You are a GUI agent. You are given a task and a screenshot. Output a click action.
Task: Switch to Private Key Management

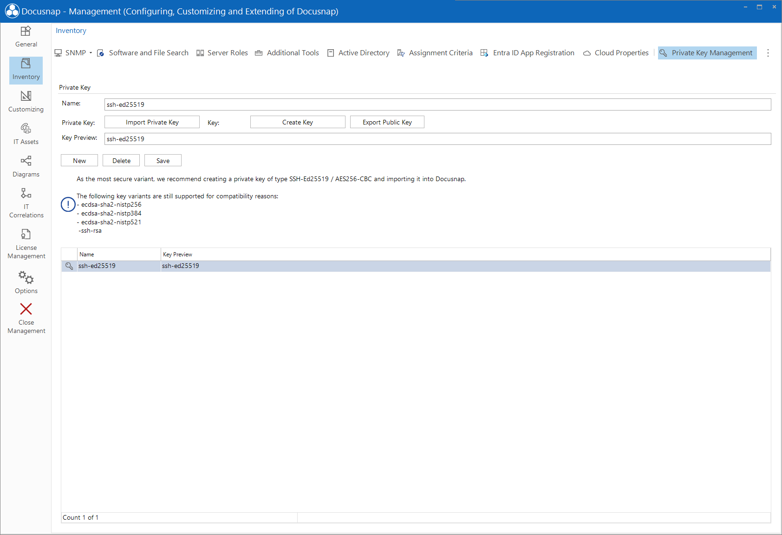(706, 52)
